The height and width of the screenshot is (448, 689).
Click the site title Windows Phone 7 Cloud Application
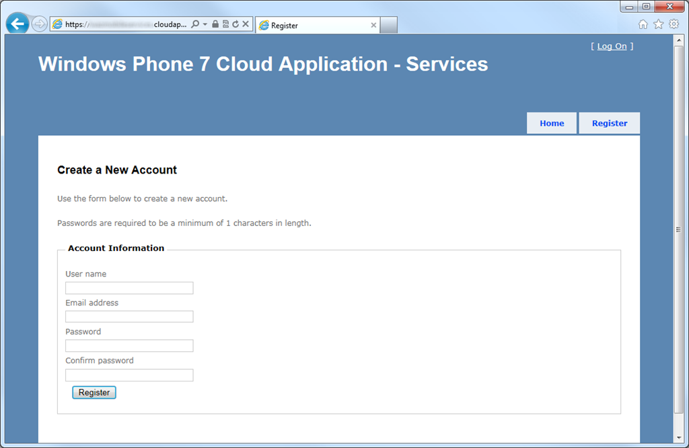pos(263,64)
